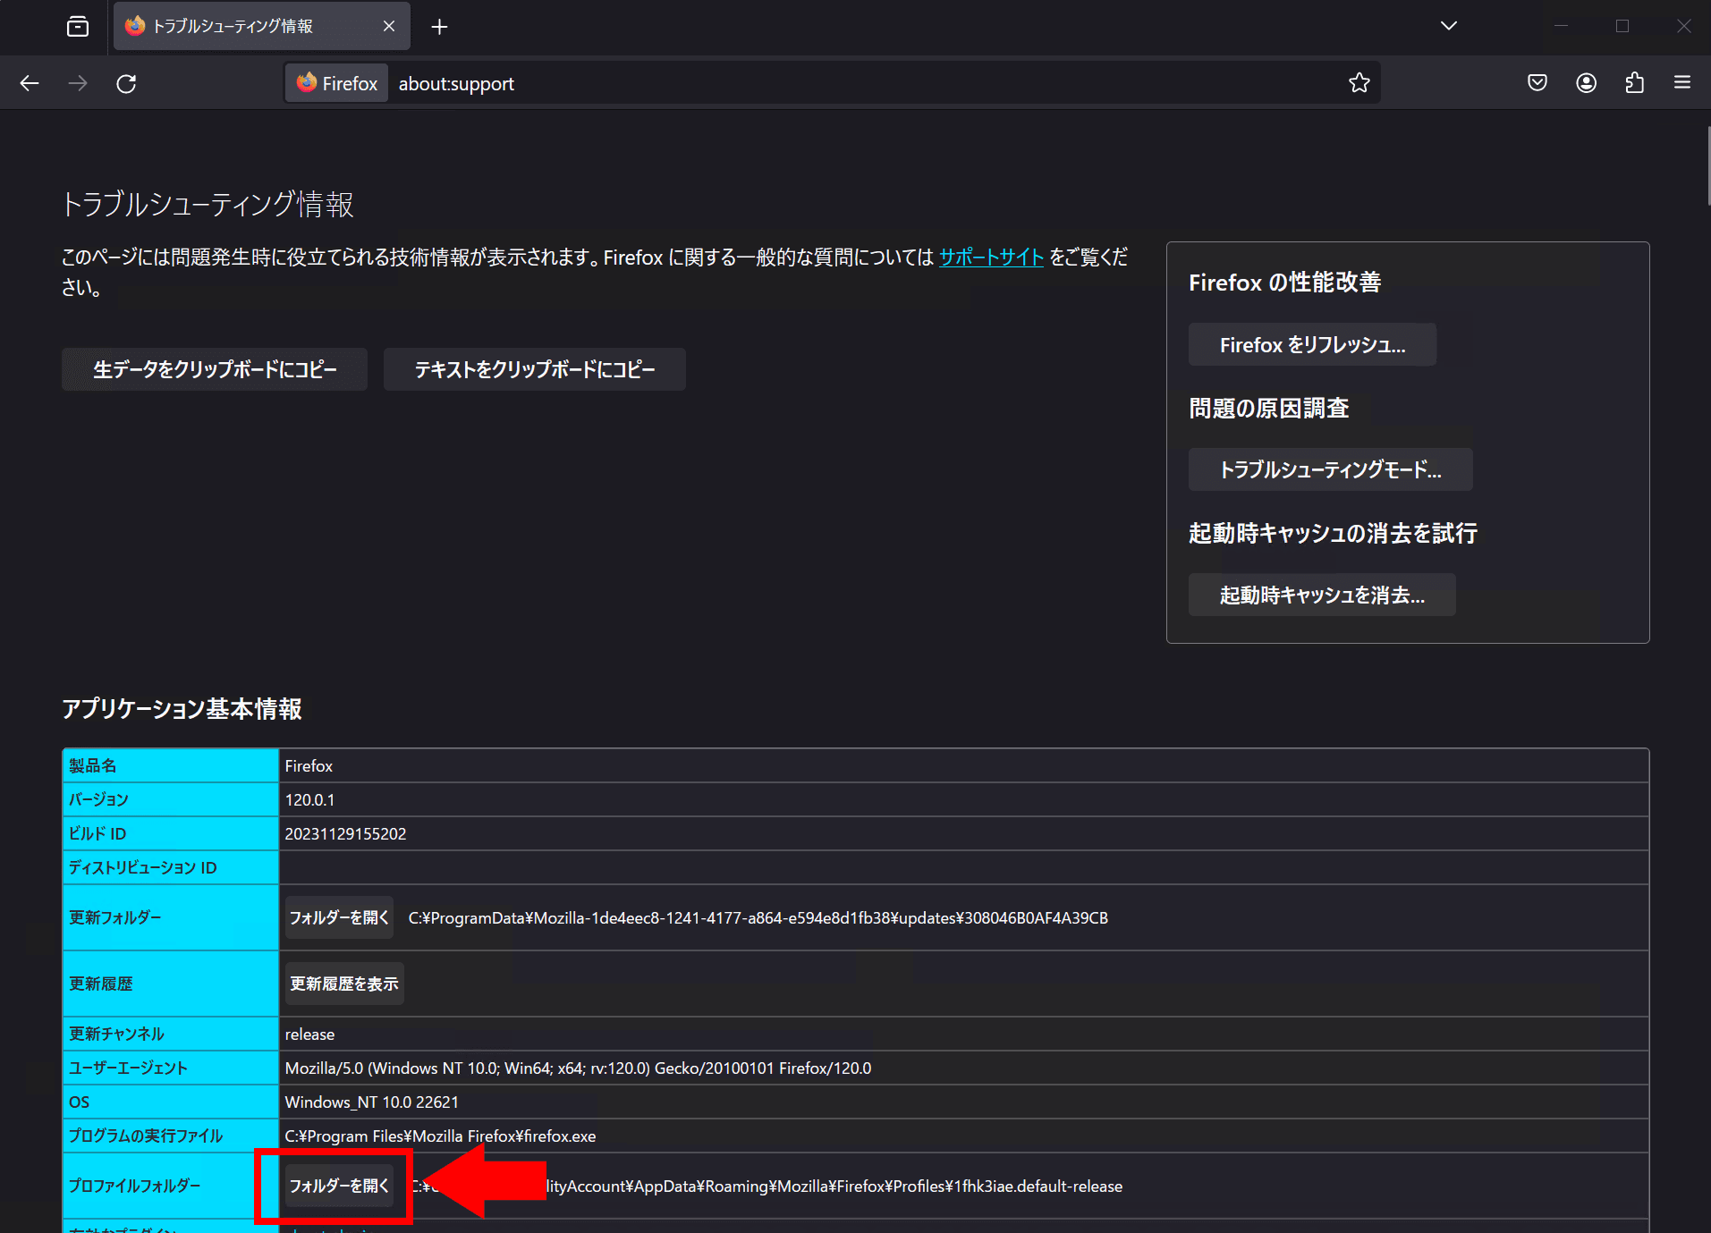Click 起動時キャッシュを消去... button

(1322, 595)
